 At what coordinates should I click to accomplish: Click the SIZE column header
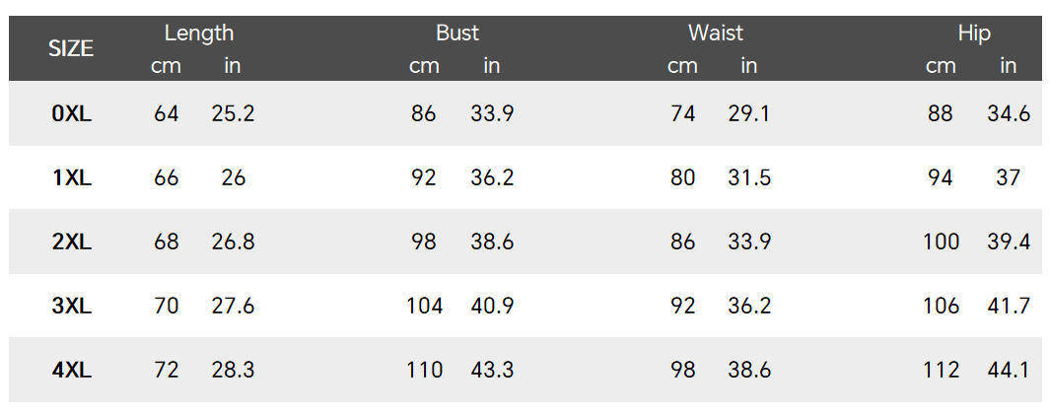point(71,48)
